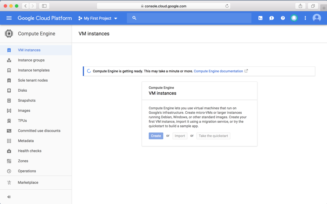Click the Marketplace cart icon
This screenshot has height=204, width=327.
pyautogui.click(x=9, y=182)
